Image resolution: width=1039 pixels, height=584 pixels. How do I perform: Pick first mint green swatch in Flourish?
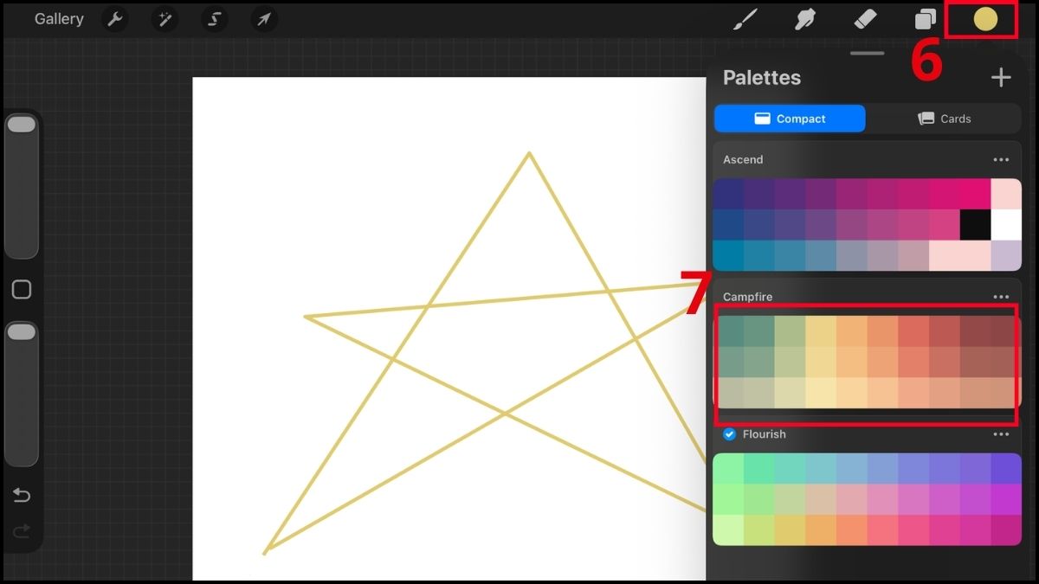point(728,468)
